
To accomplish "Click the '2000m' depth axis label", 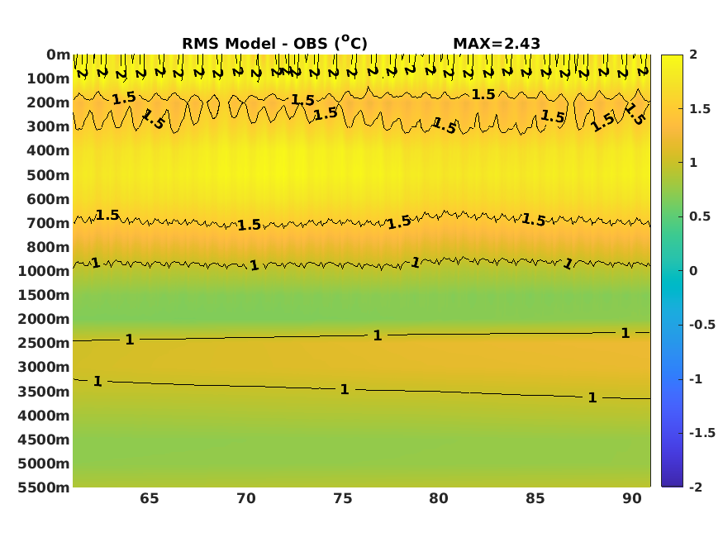I will tap(44, 319).
